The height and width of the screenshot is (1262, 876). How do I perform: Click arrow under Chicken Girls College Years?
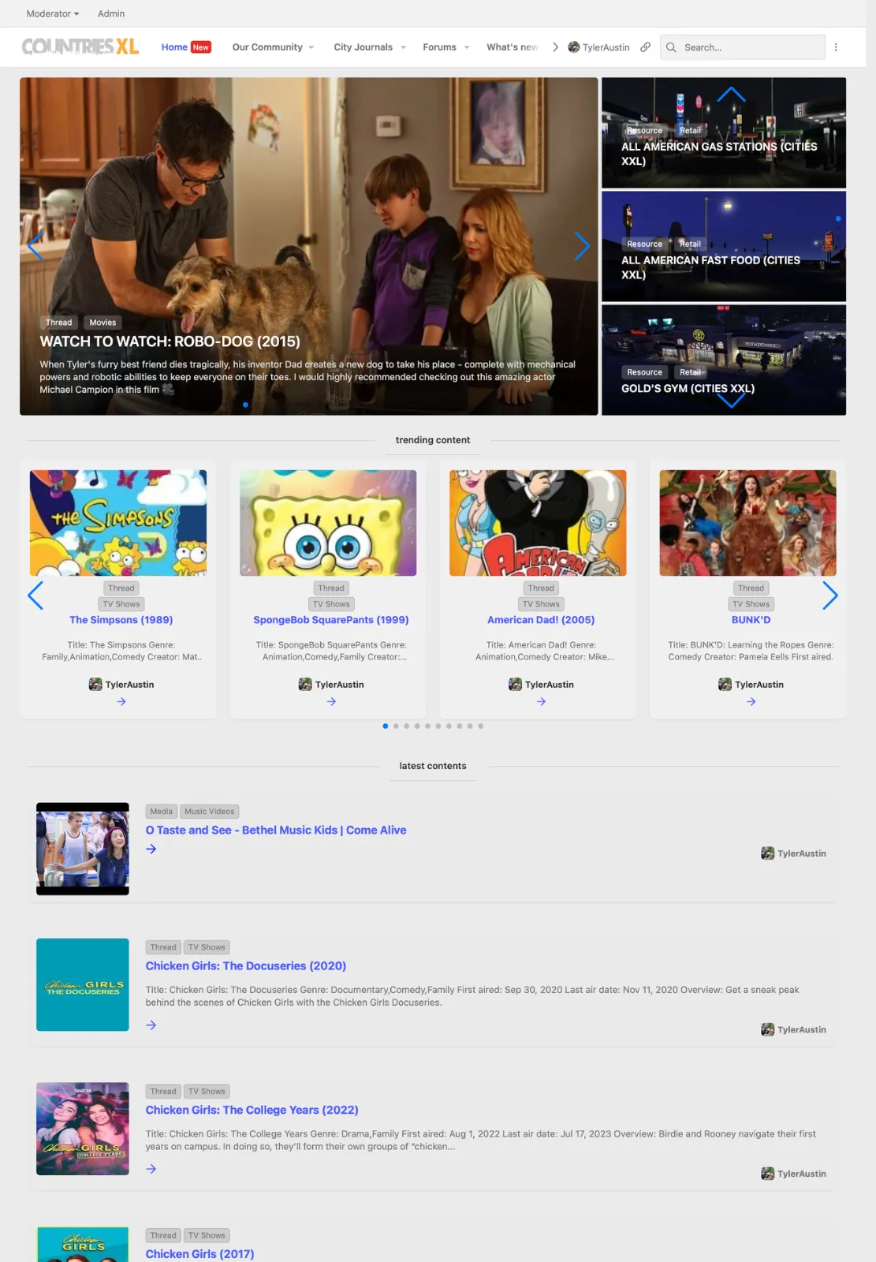[151, 1169]
